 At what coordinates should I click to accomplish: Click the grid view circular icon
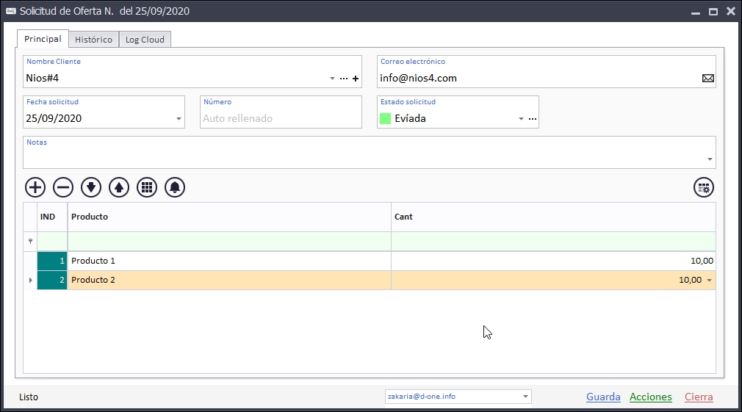(x=147, y=187)
